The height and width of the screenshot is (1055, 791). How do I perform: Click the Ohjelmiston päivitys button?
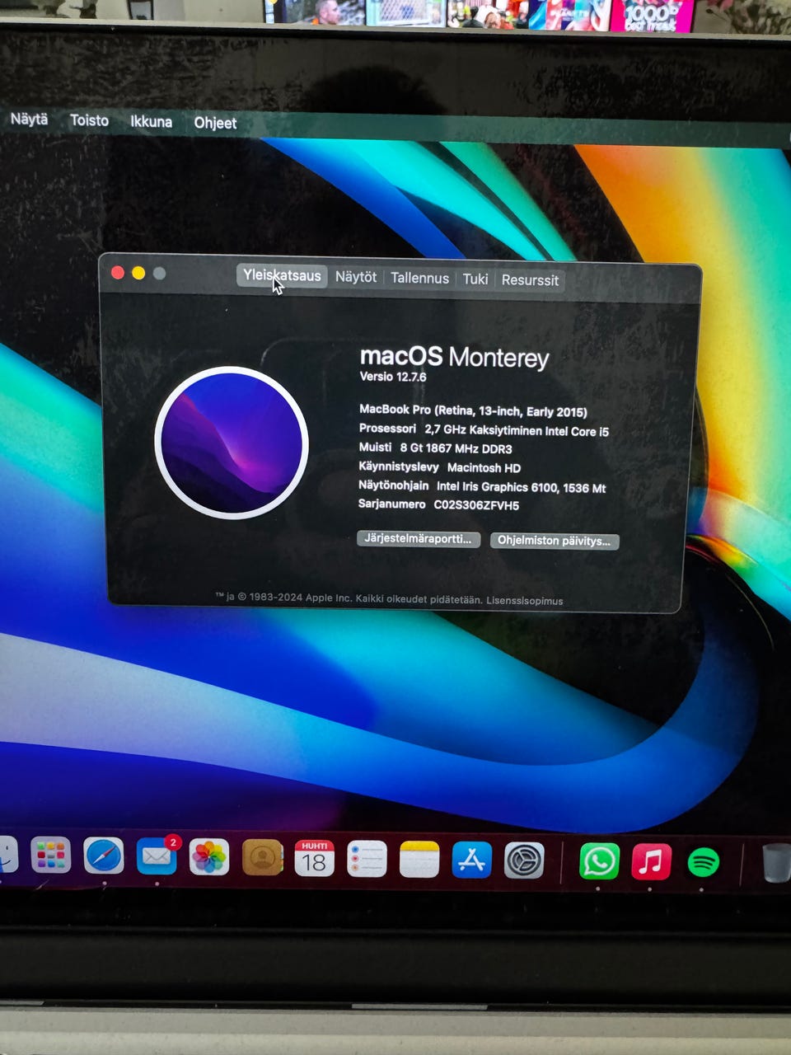tap(555, 541)
